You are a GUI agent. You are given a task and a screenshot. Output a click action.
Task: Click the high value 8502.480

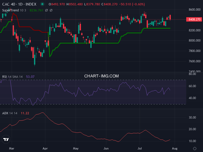76,4
